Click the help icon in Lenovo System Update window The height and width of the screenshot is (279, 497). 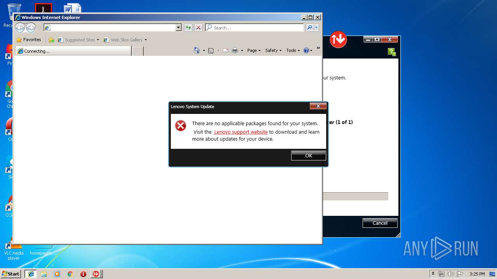(392, 52)
